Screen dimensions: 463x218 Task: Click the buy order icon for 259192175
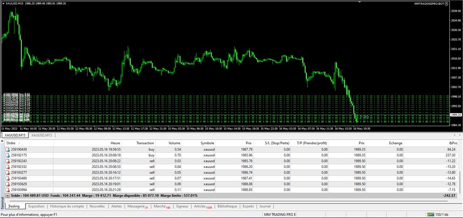click(x=8, y=155)
